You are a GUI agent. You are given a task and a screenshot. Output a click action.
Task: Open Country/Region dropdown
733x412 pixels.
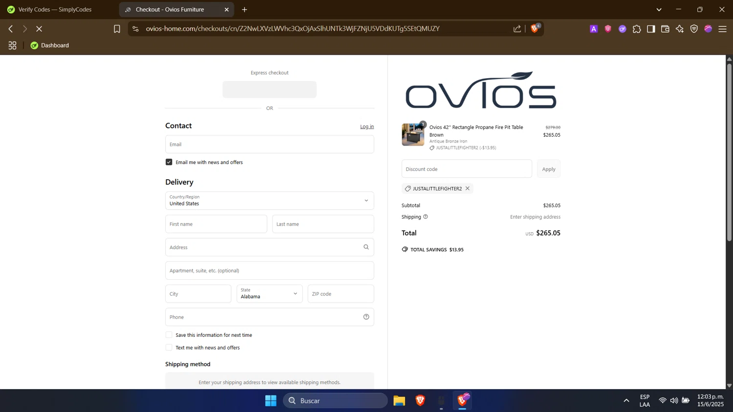(270, 201)
